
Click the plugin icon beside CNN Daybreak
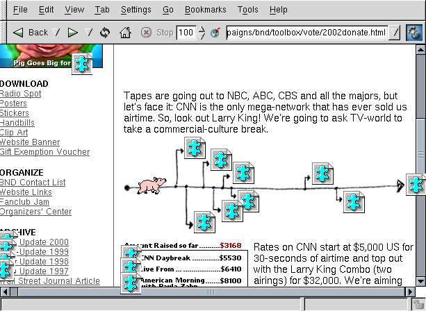click(x=131, y=253)
